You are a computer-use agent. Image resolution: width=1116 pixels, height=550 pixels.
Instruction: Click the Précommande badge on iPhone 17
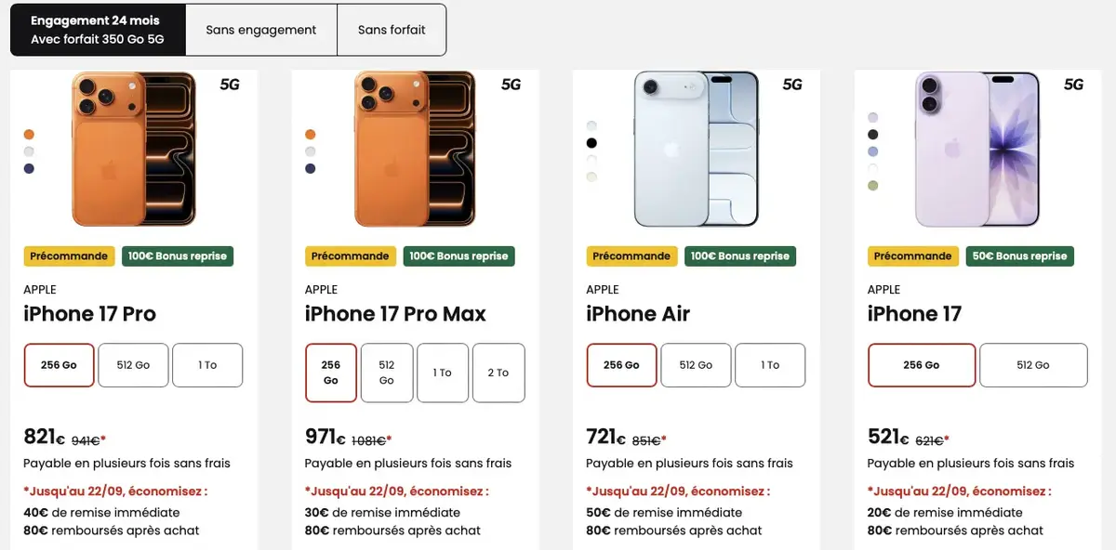point(912,255)
